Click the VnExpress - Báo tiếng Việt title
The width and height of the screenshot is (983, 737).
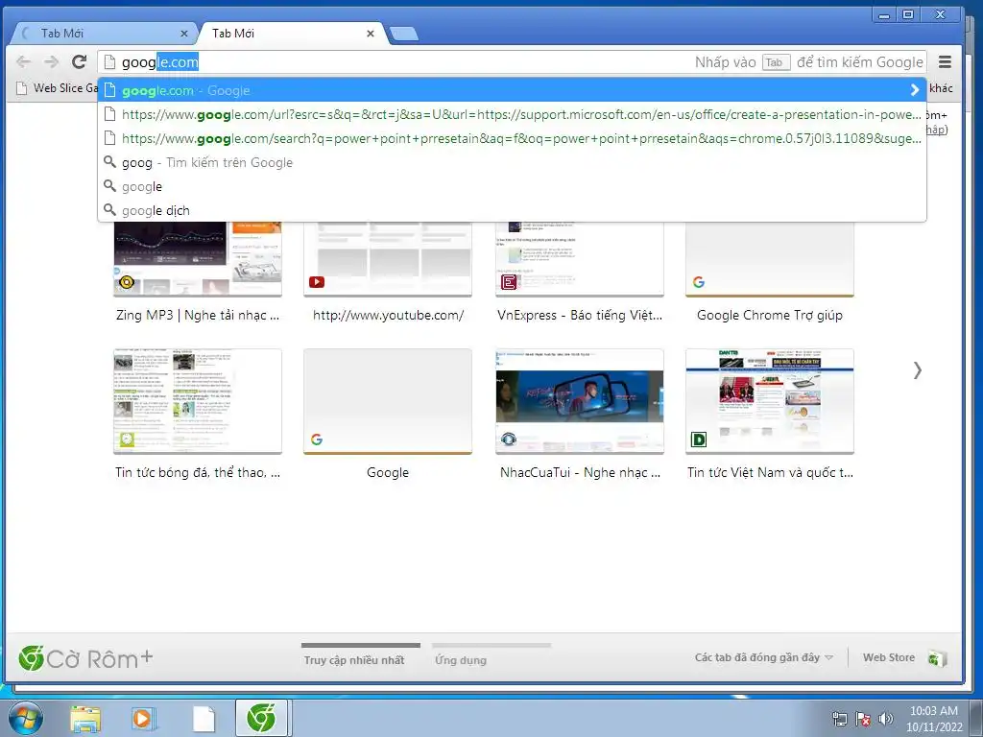[x=579, y=315]
